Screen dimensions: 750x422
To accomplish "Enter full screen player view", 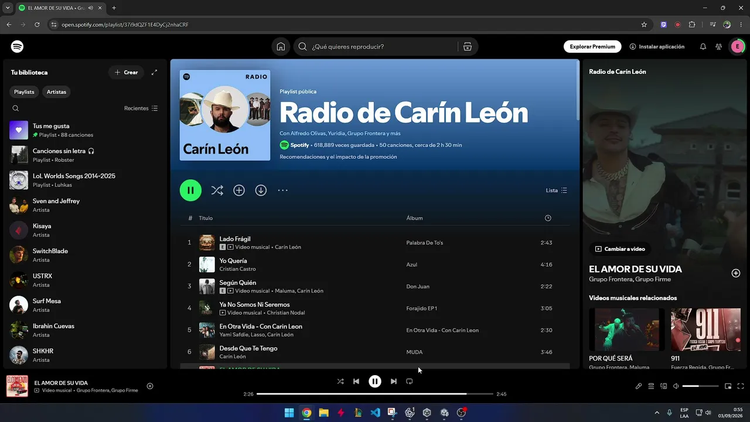I will click(741, 386).
